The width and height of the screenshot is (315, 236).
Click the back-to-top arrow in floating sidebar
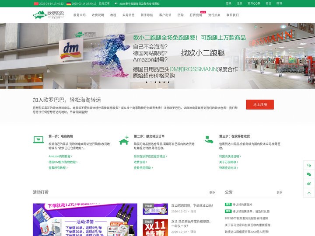(309, 193)
